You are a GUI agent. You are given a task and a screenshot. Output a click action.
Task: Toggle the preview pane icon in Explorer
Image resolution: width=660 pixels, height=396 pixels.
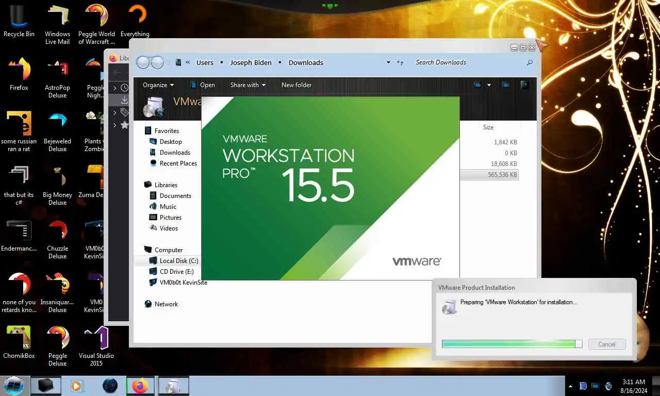[506, 85]
